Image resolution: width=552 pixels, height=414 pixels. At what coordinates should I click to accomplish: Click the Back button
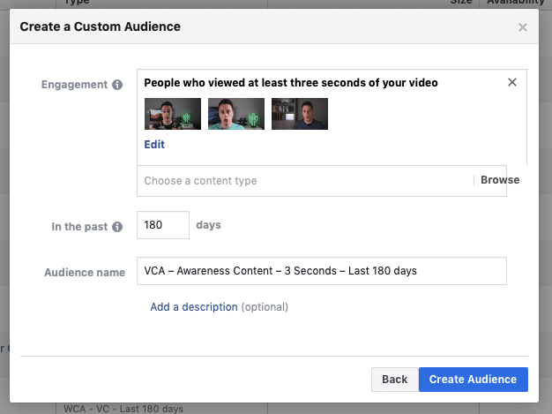pos(395,380)
